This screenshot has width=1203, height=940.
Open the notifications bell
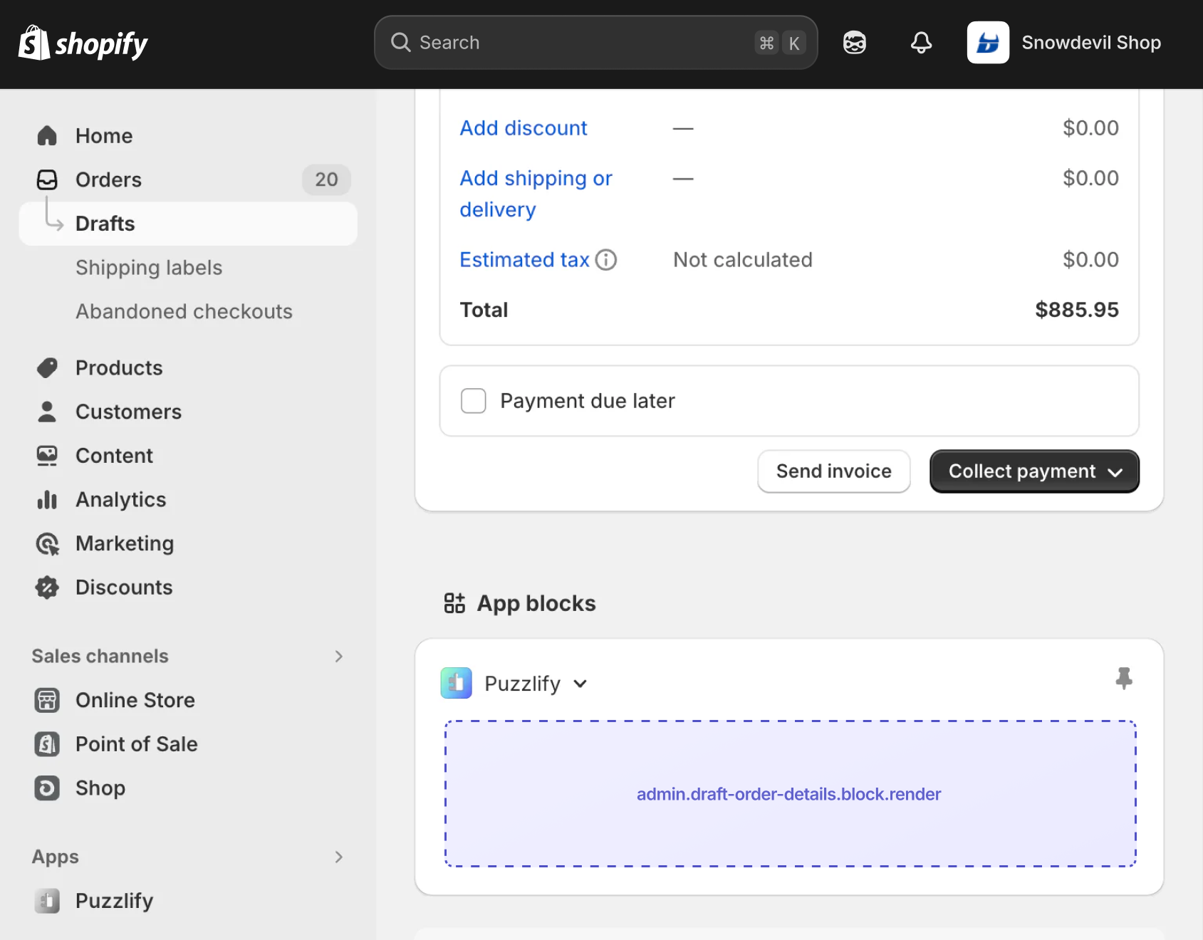(921, 43)
